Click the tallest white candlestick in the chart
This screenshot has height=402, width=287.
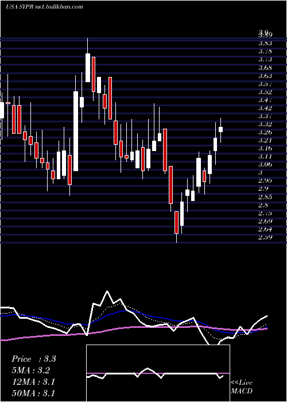coord(76,131)
